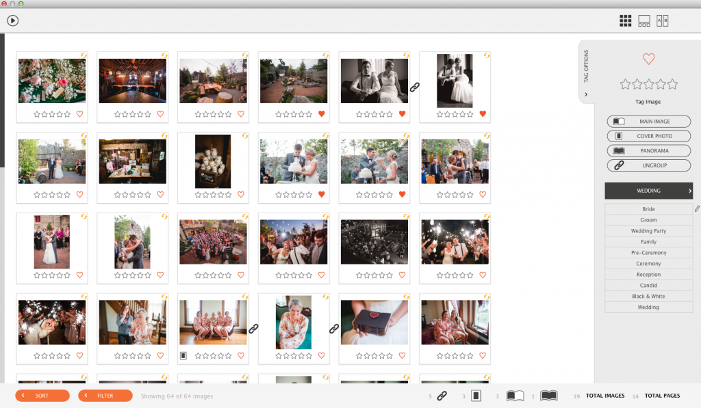Click sync icon on dancing with sparklers card

[x=84, y=297]
